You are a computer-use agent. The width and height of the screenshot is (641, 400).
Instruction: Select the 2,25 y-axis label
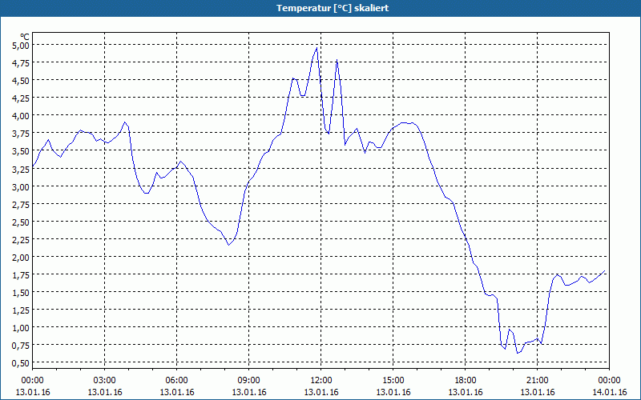coord(21,239)
